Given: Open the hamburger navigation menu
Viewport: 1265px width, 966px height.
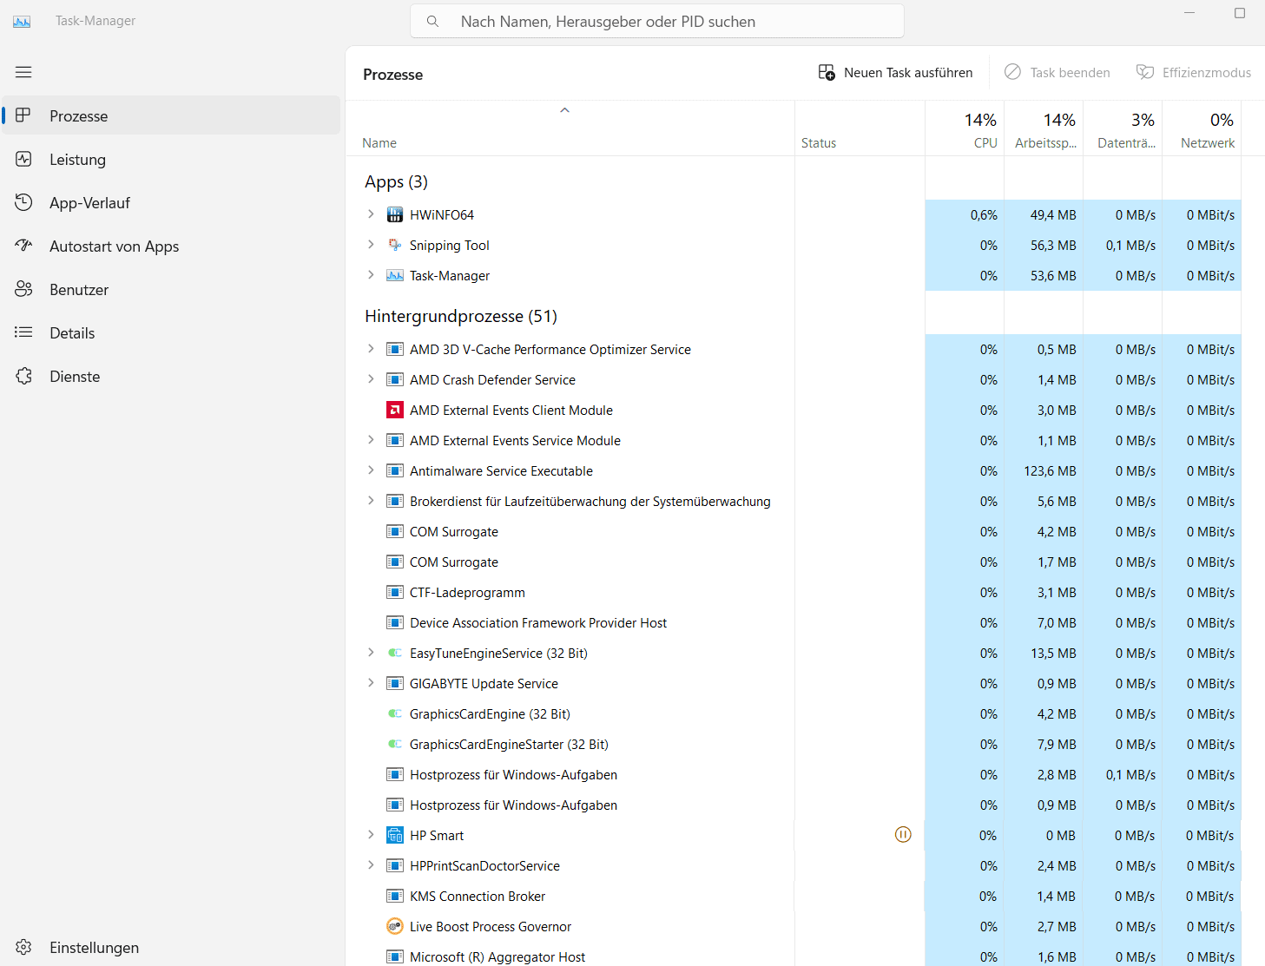Looking at the screenshot, I should tap(23, 72).
